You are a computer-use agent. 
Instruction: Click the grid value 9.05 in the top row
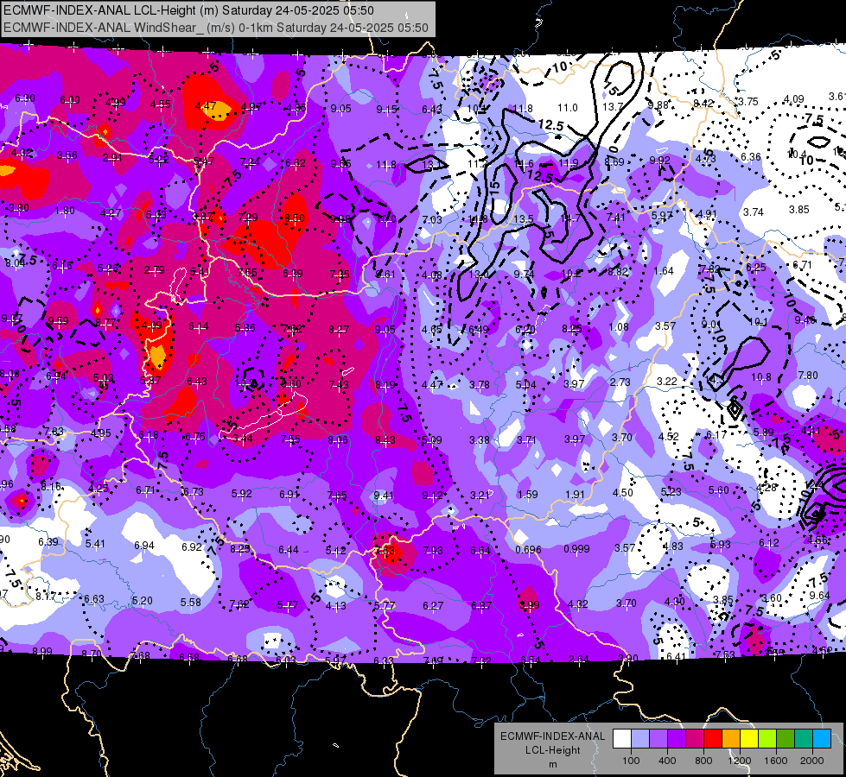coord(341,109)
